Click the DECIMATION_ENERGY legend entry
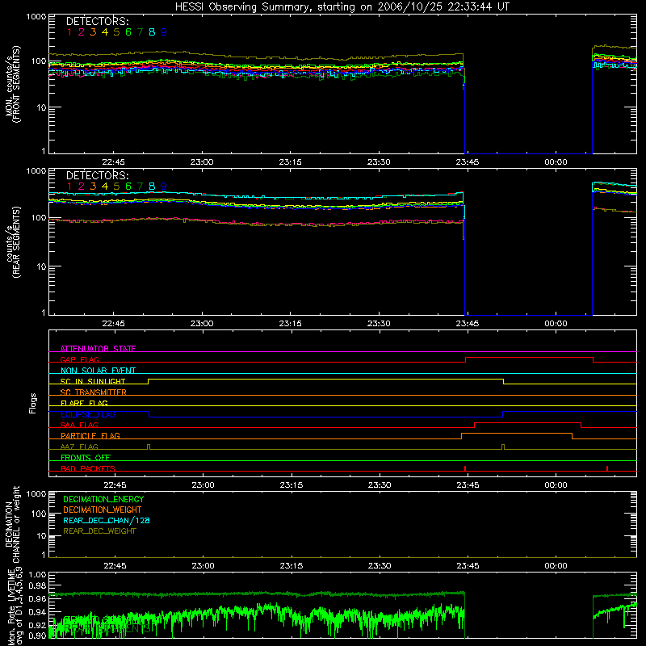Screen dimensions: 646x646 (103, 499)
